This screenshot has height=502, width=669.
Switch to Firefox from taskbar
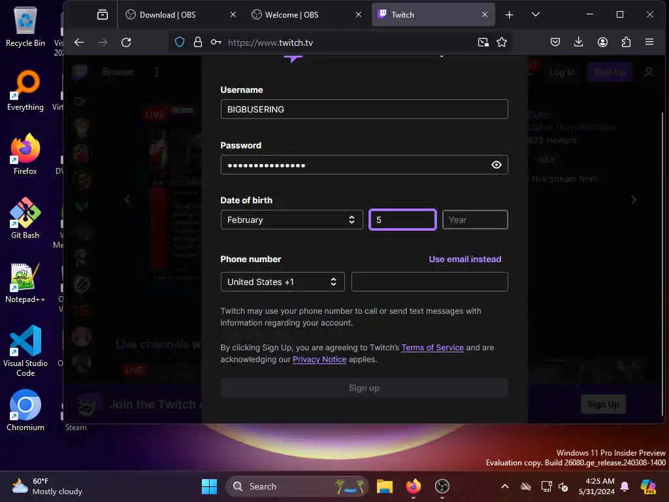pos(413,486)
